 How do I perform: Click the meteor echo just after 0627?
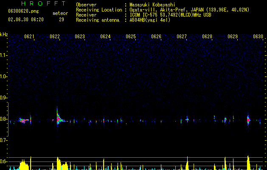point(187,119)
